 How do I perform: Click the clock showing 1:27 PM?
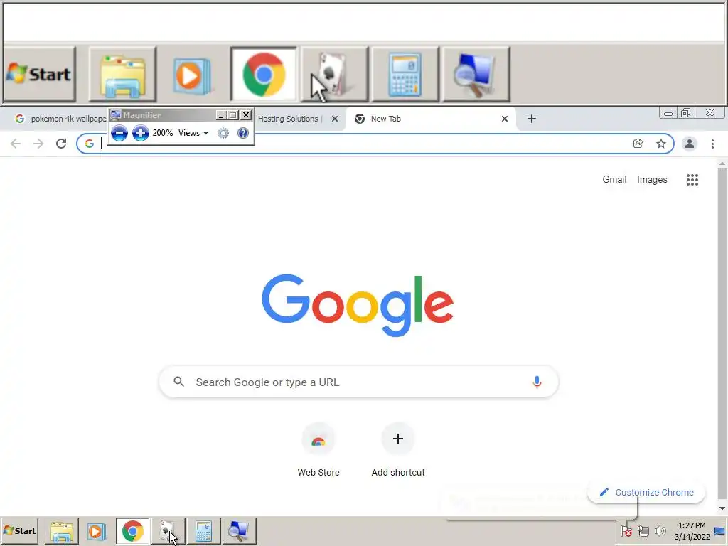click(692, 530)
